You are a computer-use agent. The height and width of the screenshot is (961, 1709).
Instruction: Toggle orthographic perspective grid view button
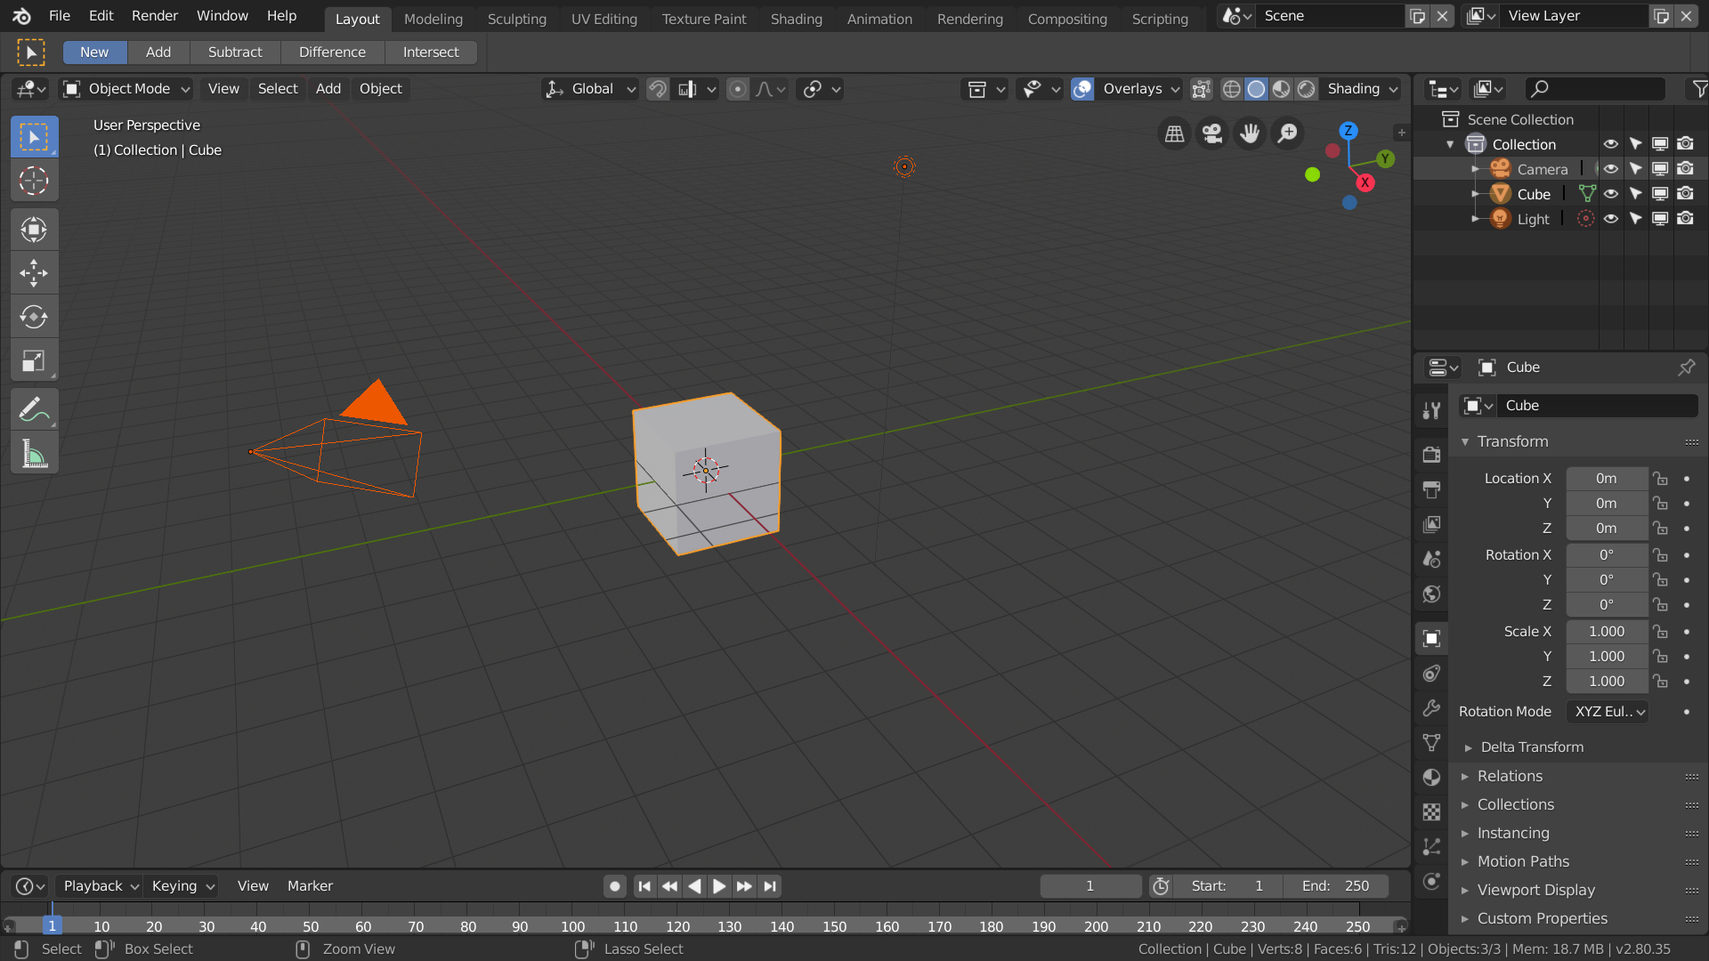(x=1175, y=133)
